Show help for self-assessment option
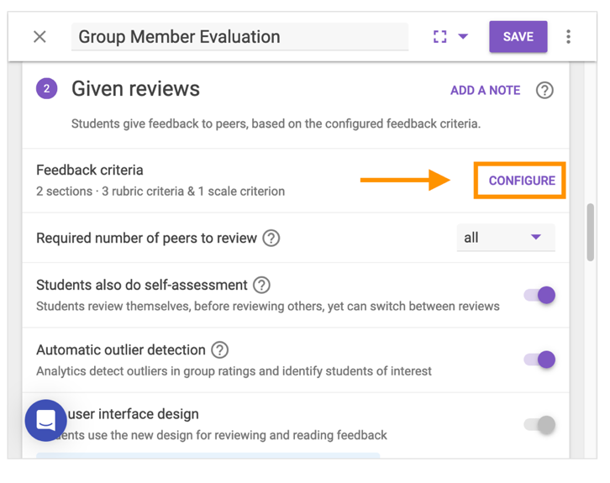This screenshot has width=610, height=483. [262, 286]
